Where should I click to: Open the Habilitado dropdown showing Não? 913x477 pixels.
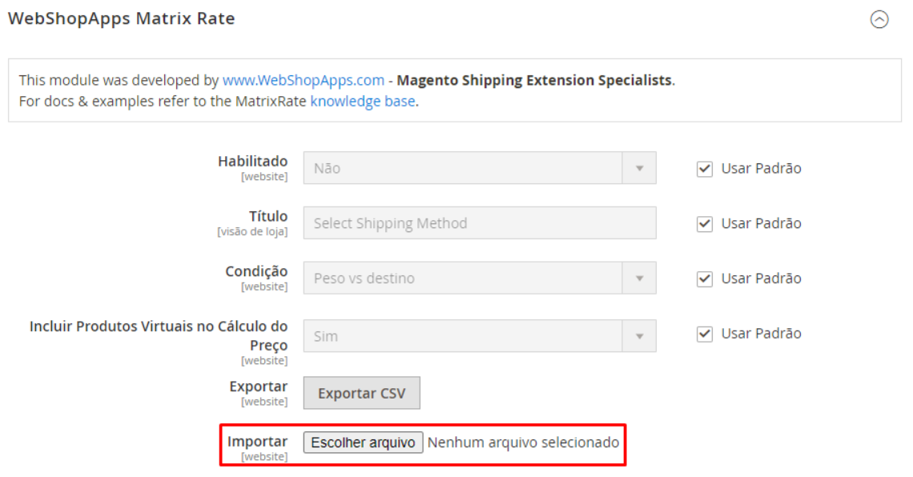coord(479,168)
